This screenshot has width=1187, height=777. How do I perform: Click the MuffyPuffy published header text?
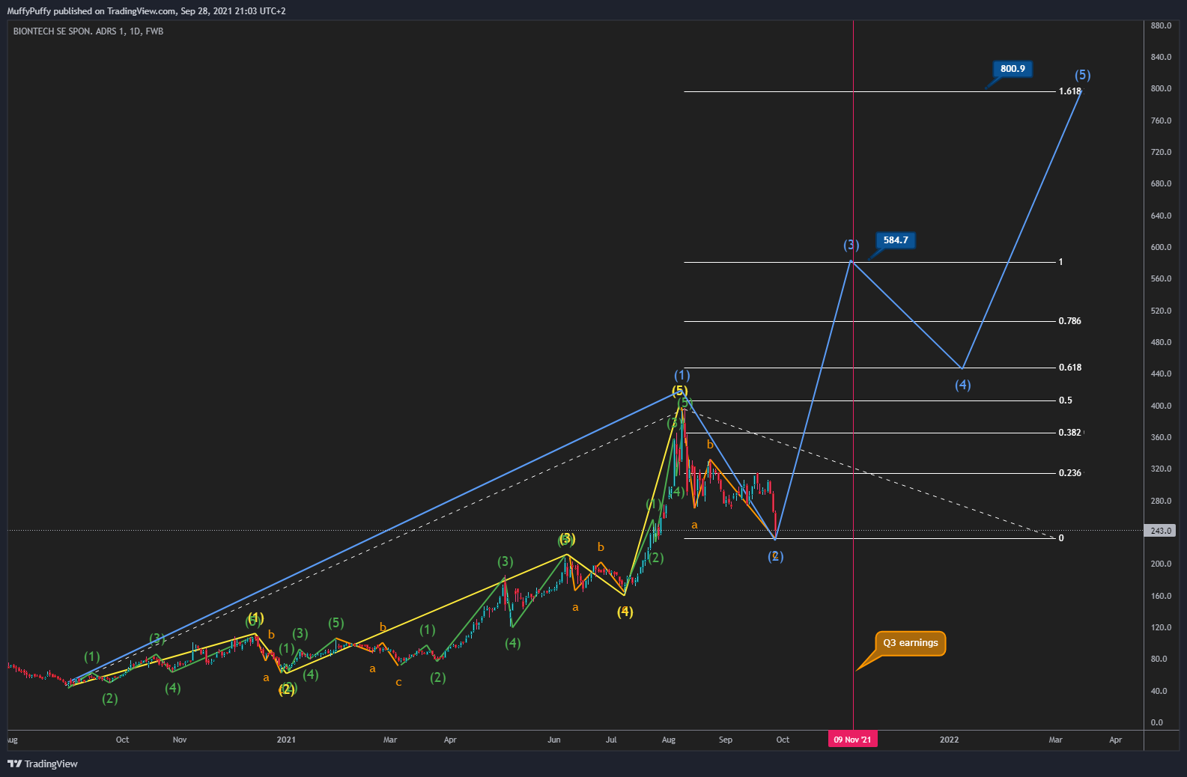pos(146,11)
